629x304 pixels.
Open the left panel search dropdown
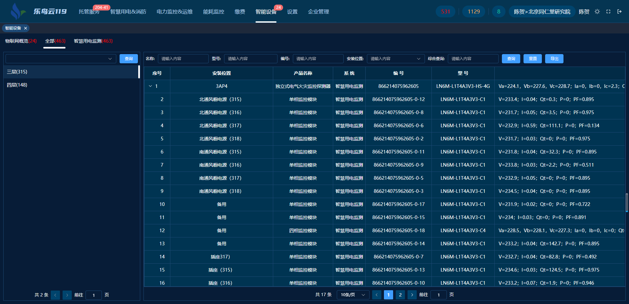point(61,59)
